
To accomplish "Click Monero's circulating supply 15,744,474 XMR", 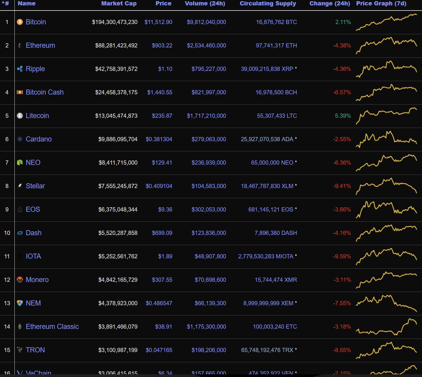I will coord(276,280).
